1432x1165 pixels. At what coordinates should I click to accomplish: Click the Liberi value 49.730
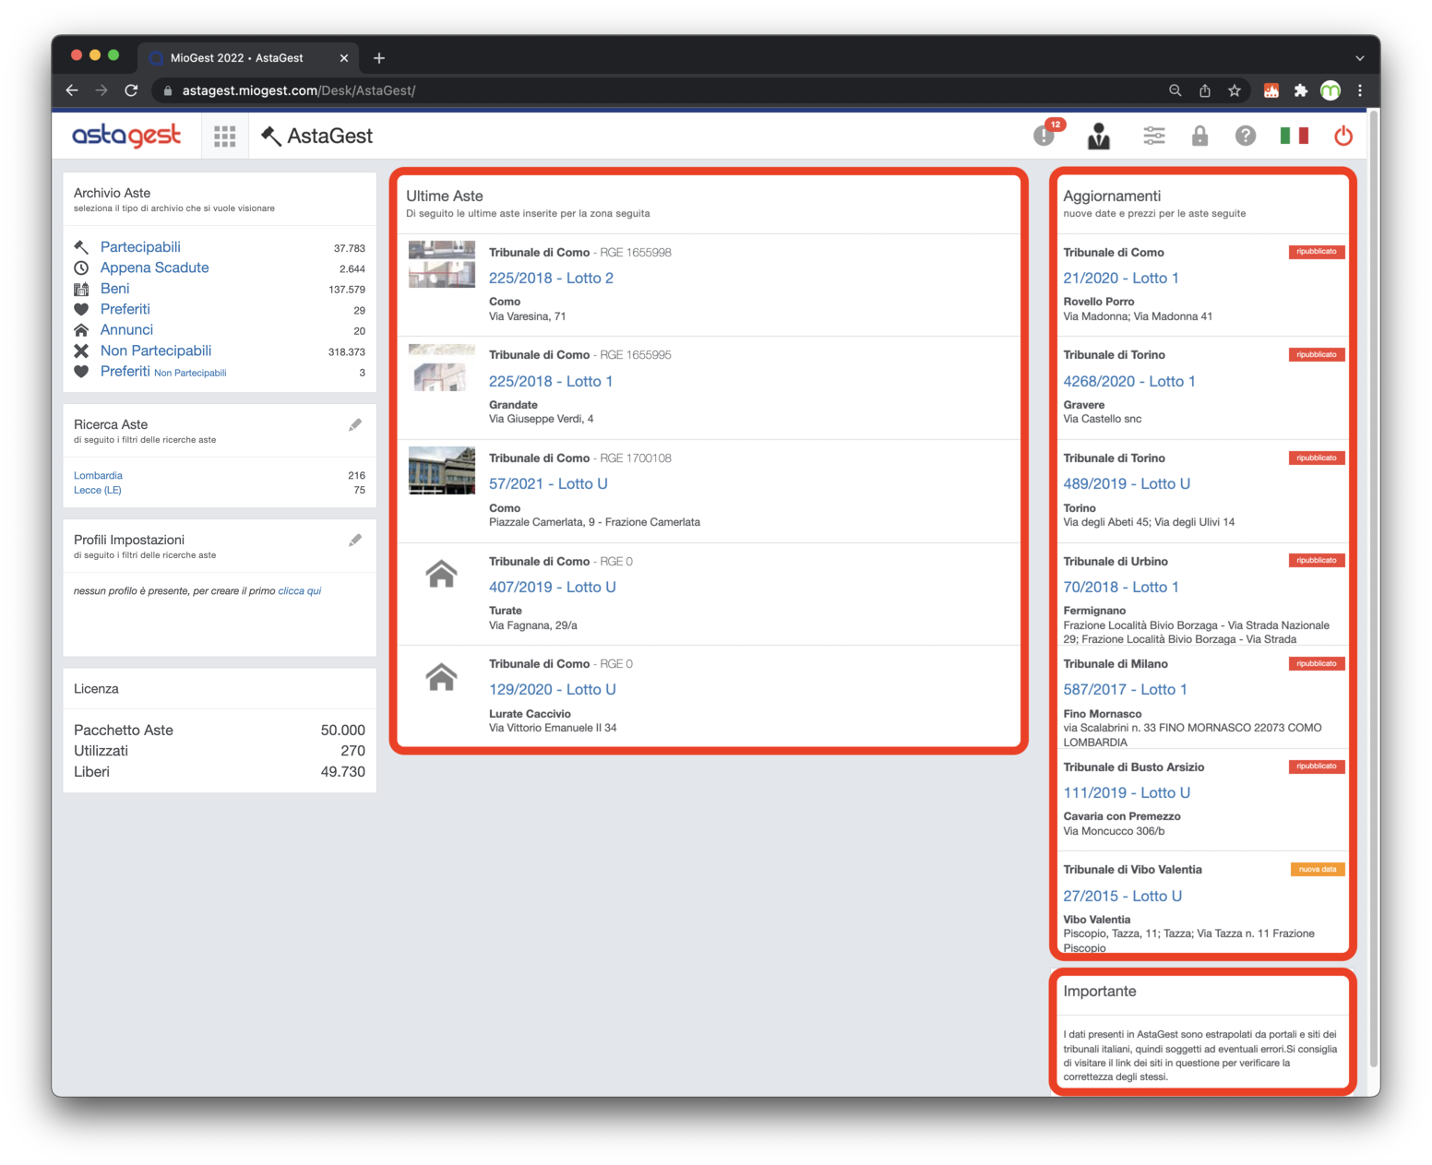click(342, 772)
